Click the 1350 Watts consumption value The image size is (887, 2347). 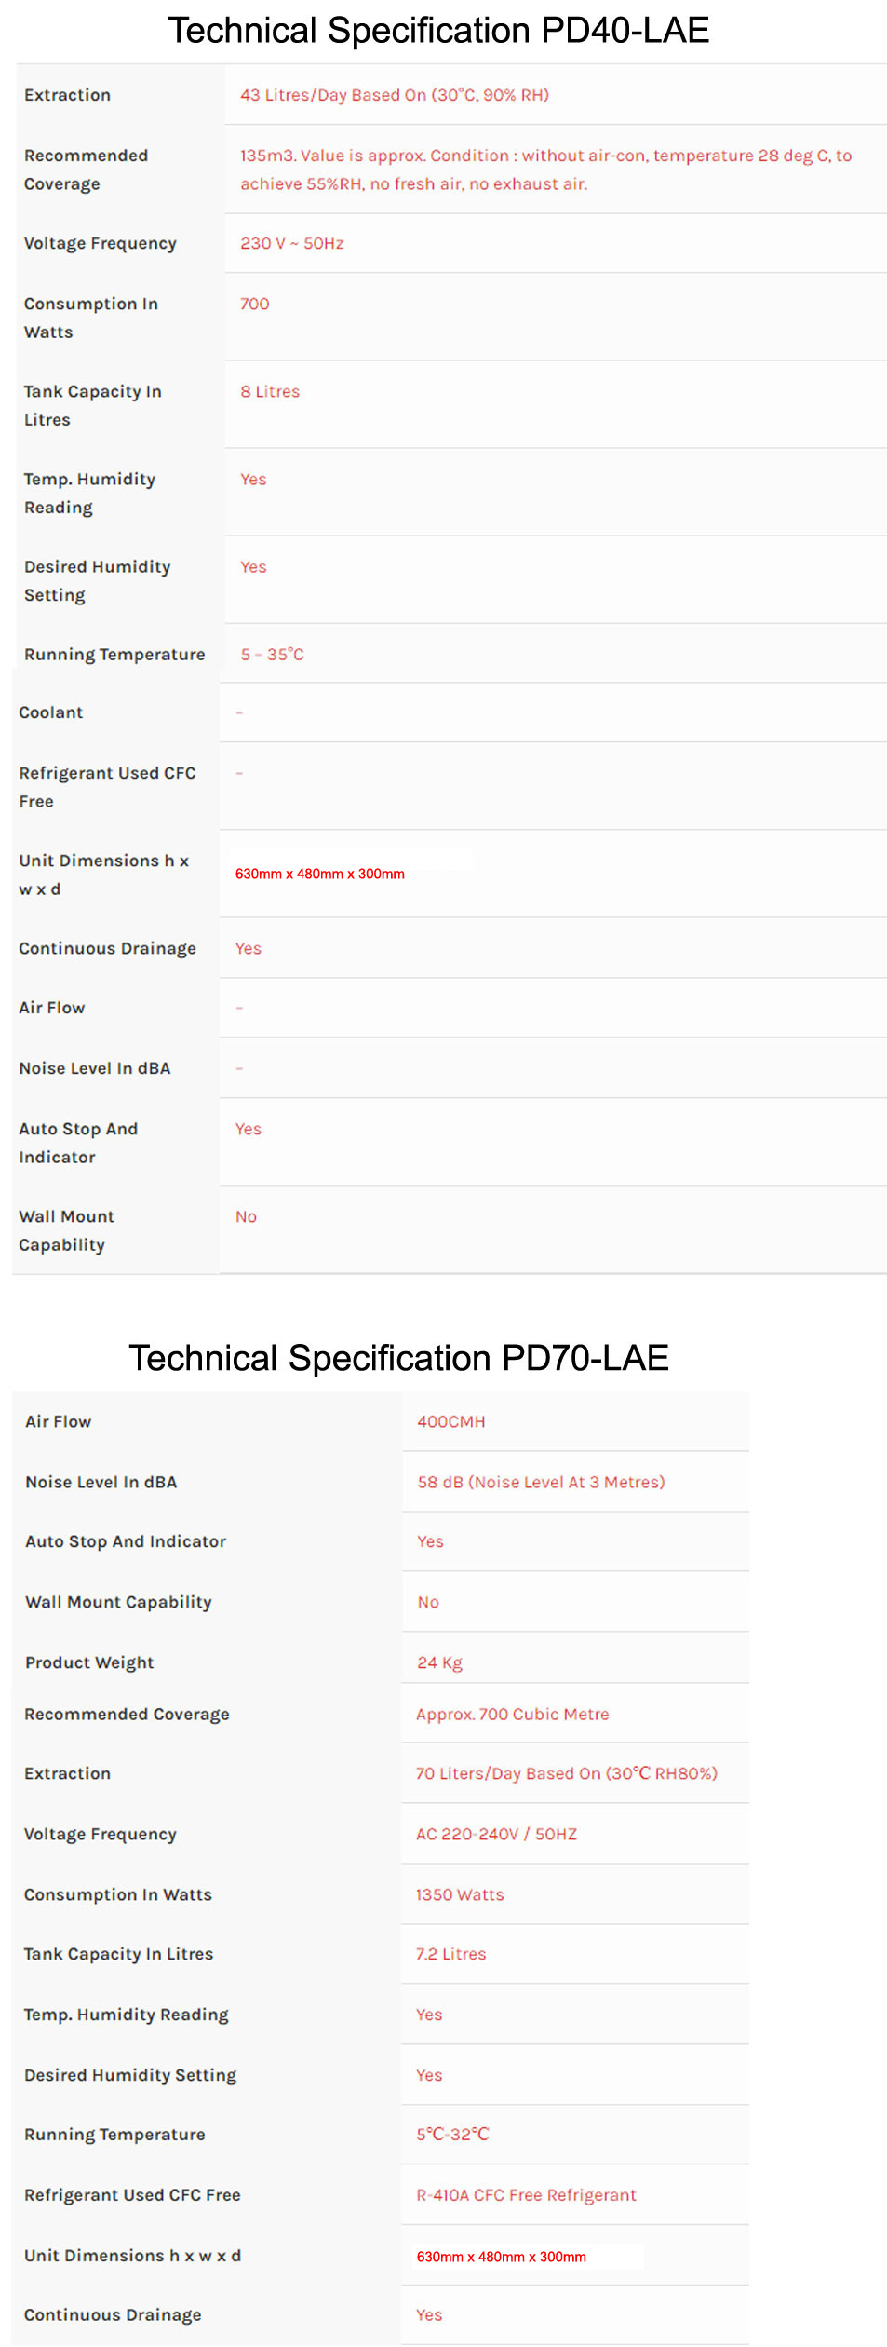(460, 1894)
